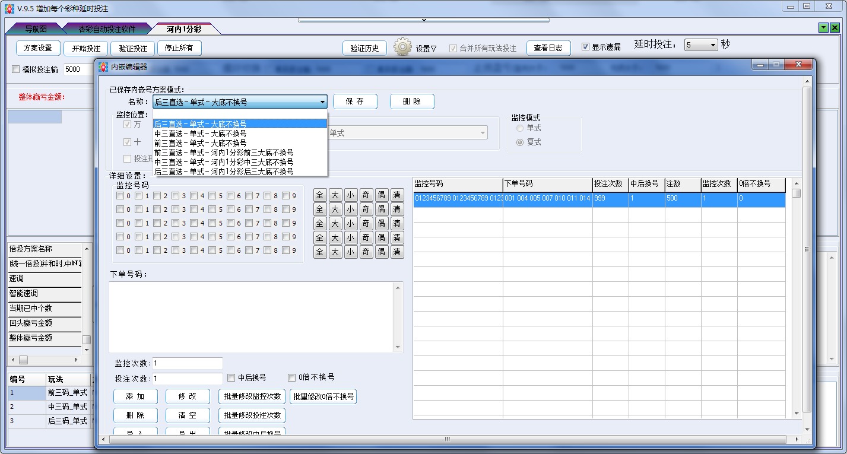Click the dialog's horizontal scrollbar

coord(447,439)
